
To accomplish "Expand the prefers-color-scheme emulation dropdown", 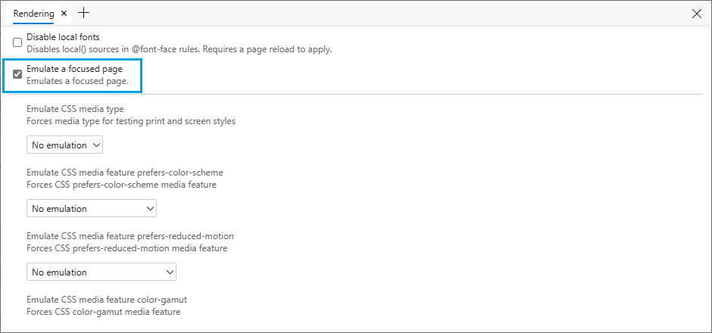I will coord(91,208).
